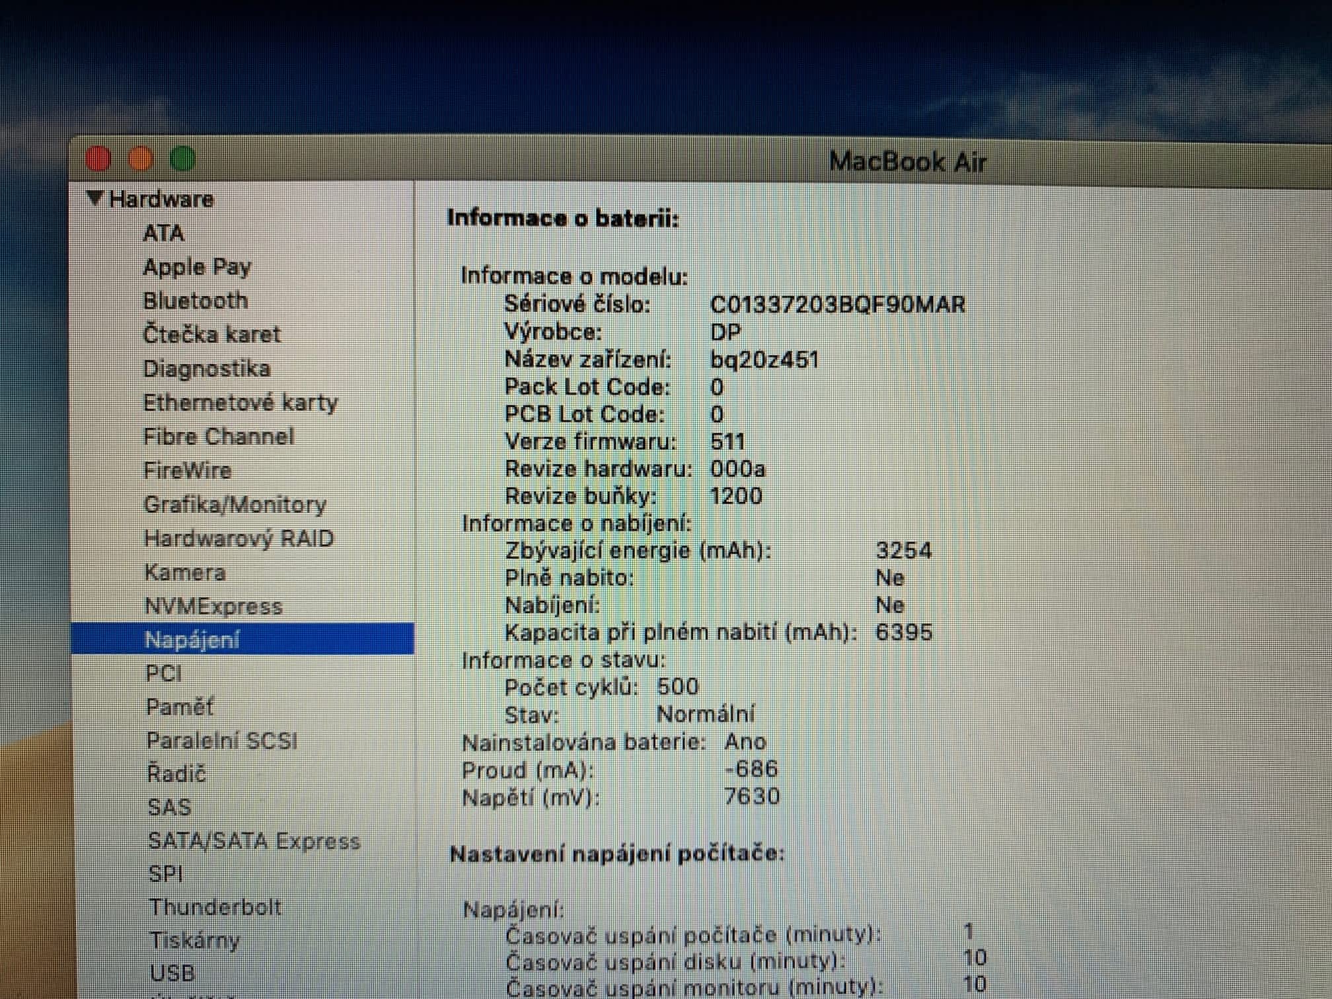This screenshot has width=1332, height=999.
Task: Select Paměť in hardware list
Action: pyautogui.click(x=180, y=707)
